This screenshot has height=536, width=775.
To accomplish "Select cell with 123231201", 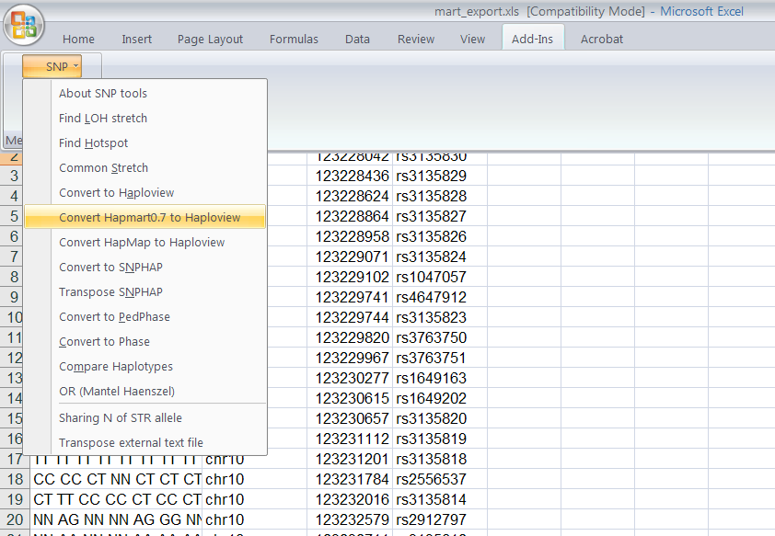I will 350,459.
